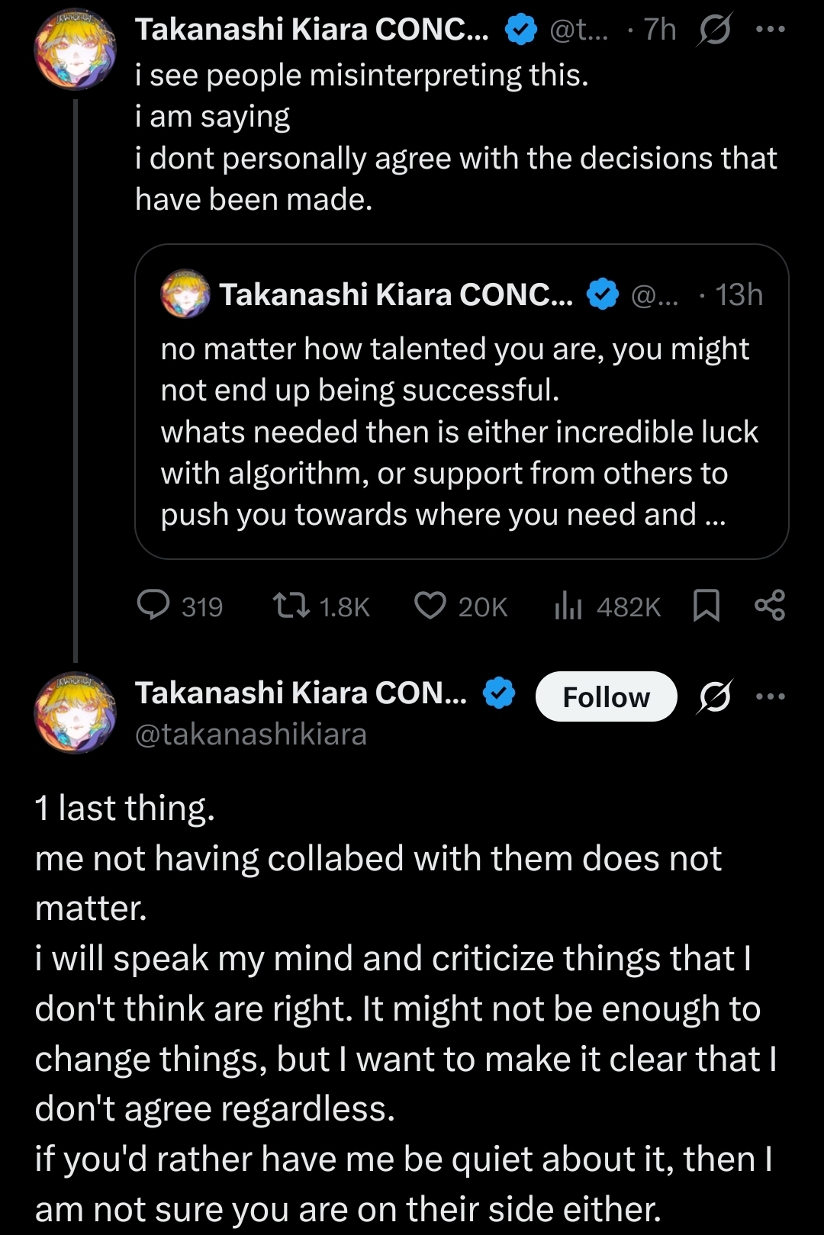Bookmark the first tweet
This screenshot has width=824, height=1235.
(707, 606)
